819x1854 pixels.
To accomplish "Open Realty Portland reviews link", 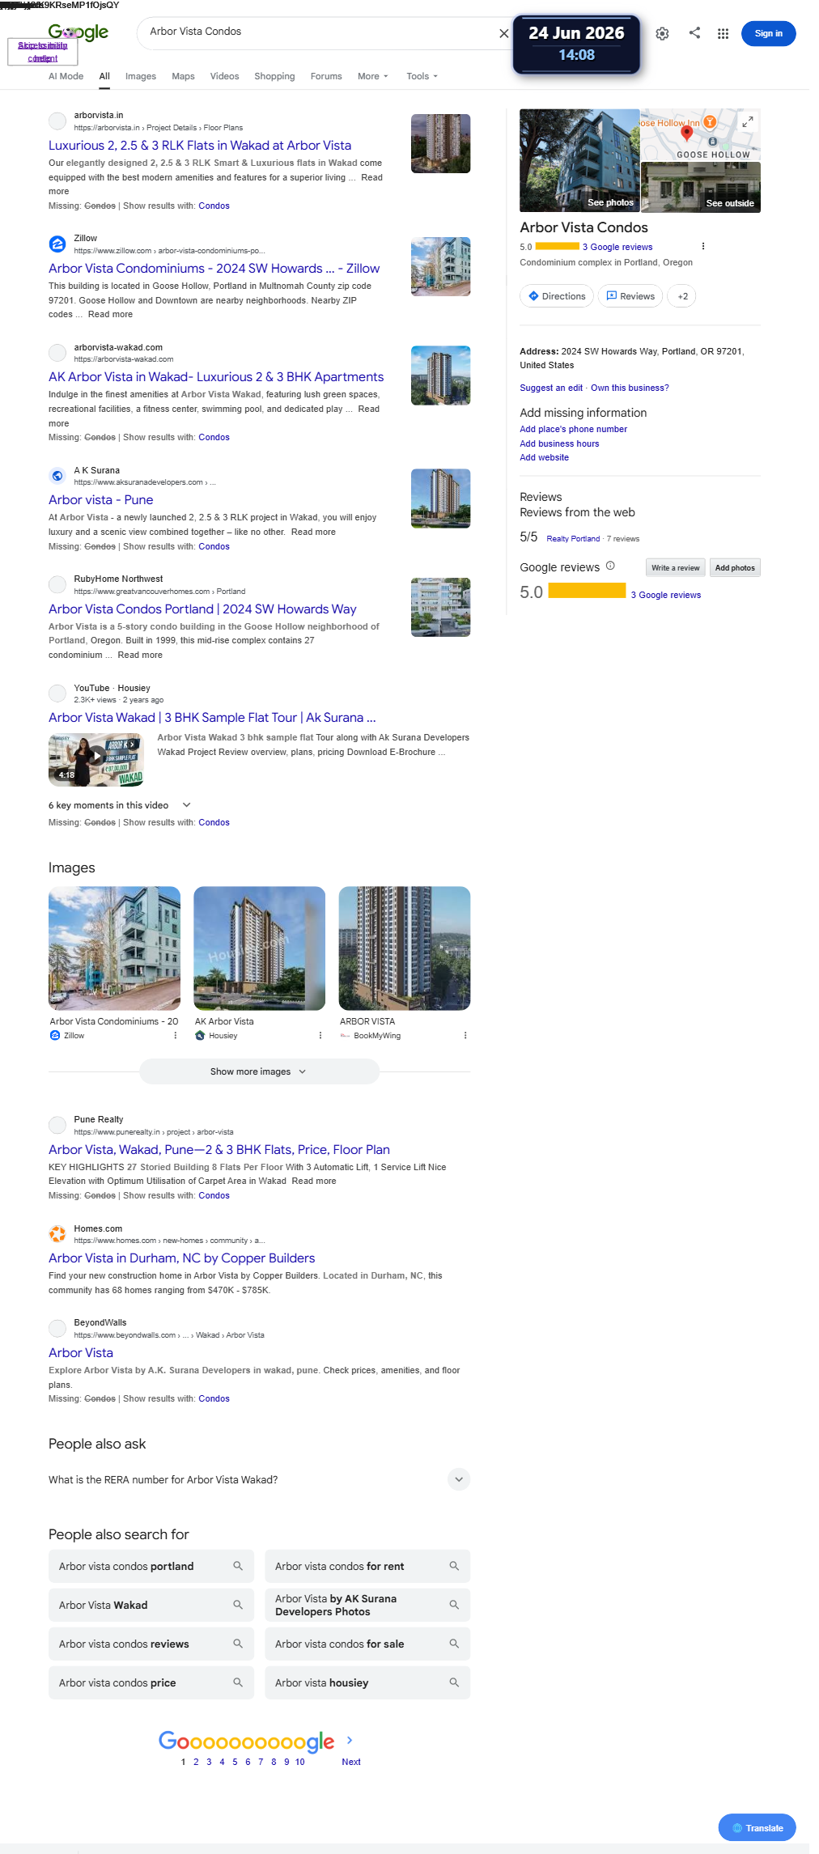I will [573, 538].
